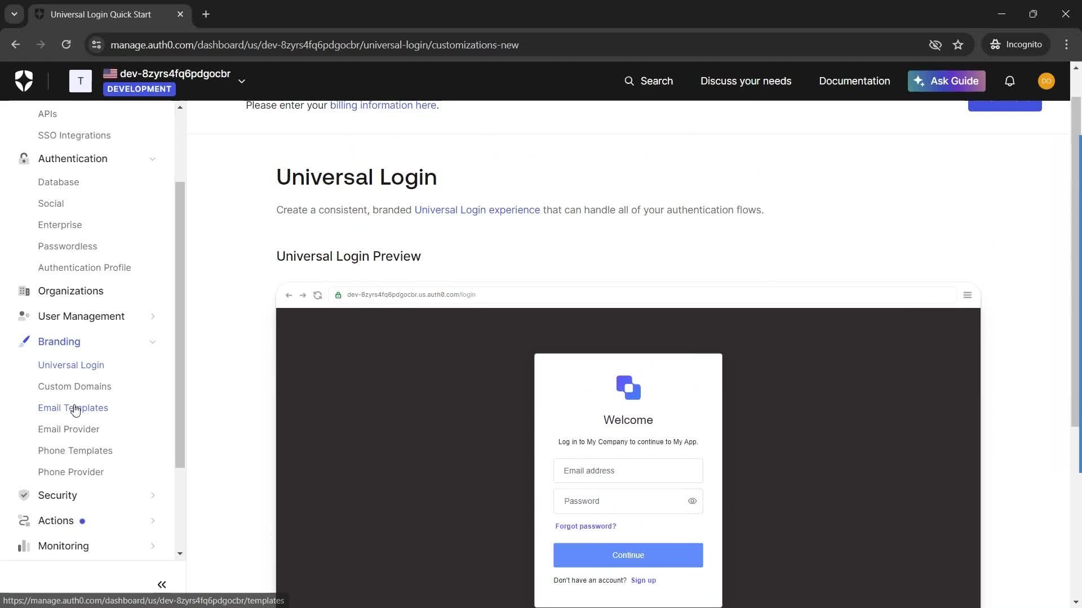Image resolution: width=1082 pixels, height=608 pixels.
Task: Open Authentication Profile item
Action: [85, 267]
